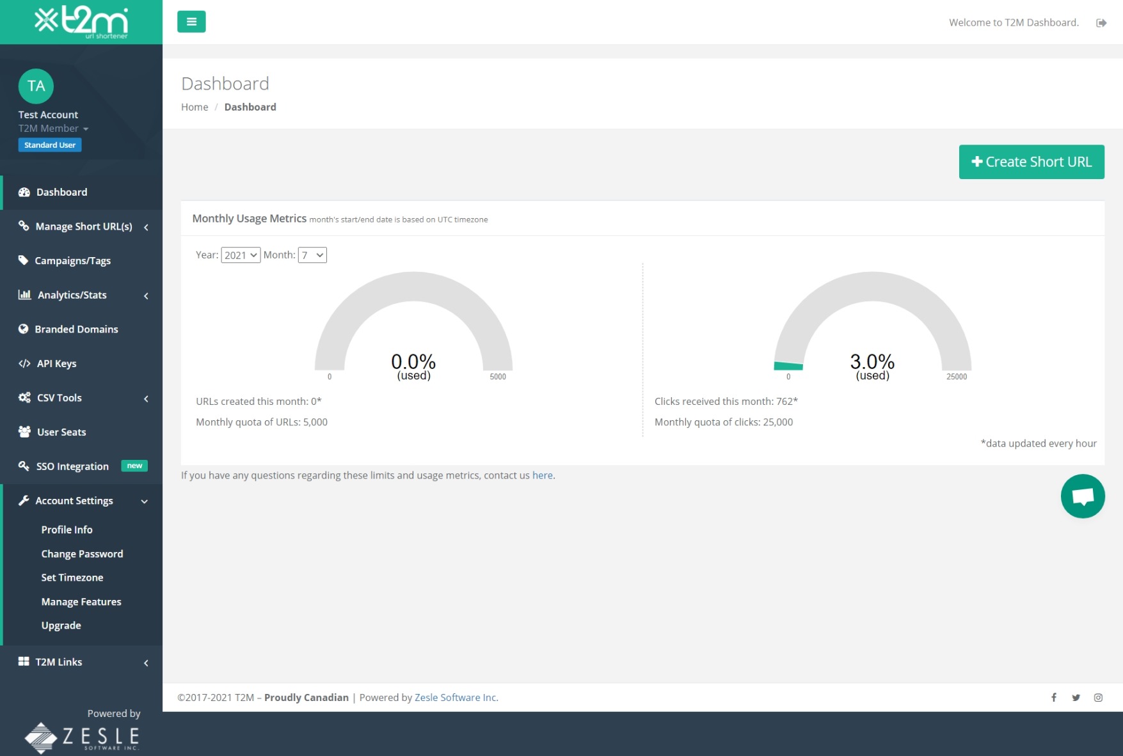The width and height of the screenshot is (1123, 756).
Task: Click Home in the breadcrumb
Action: (x=195, y=107)
